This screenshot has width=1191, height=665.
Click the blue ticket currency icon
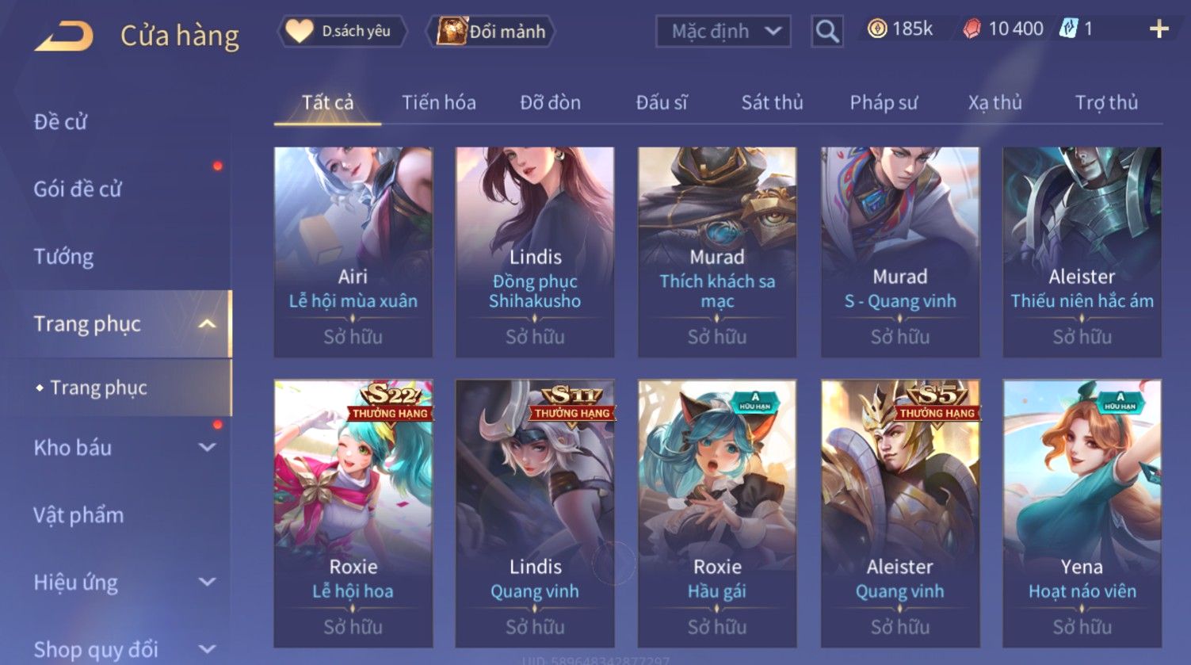click(x=1069, y=29)
